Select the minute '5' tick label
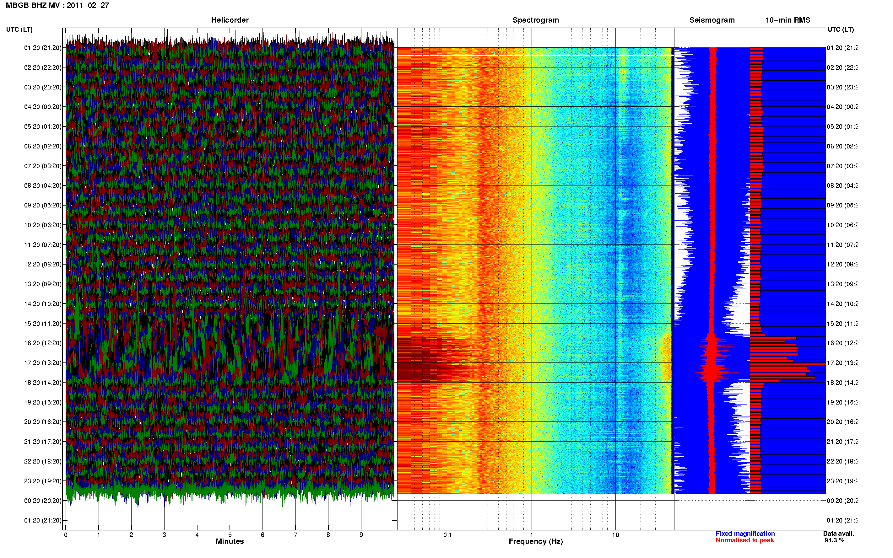This screenshot has height=558, width=893. 230,535
